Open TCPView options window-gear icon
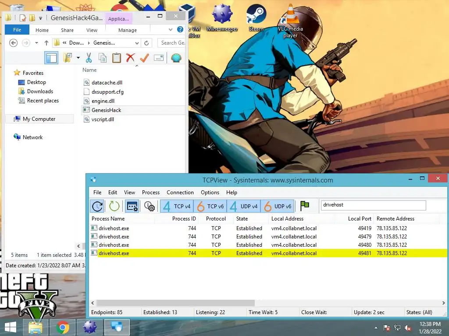This screenshot has height=336, width=449. (132, 206)
